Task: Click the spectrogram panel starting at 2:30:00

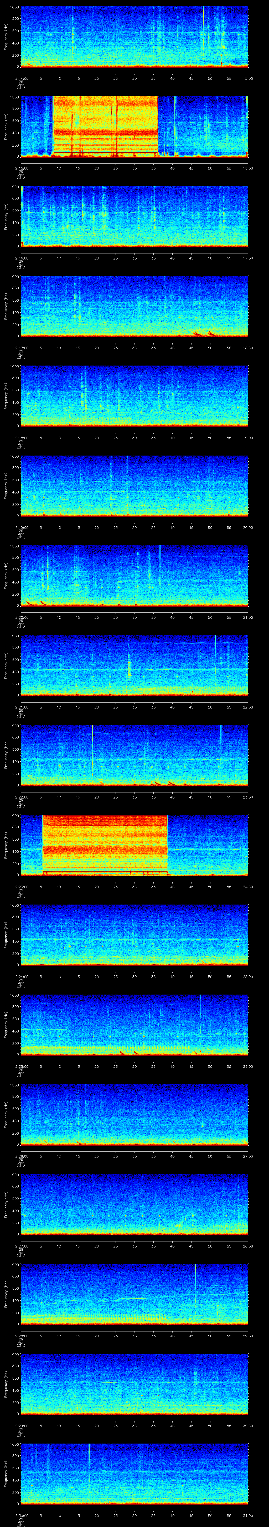Action: (135, 1474)
